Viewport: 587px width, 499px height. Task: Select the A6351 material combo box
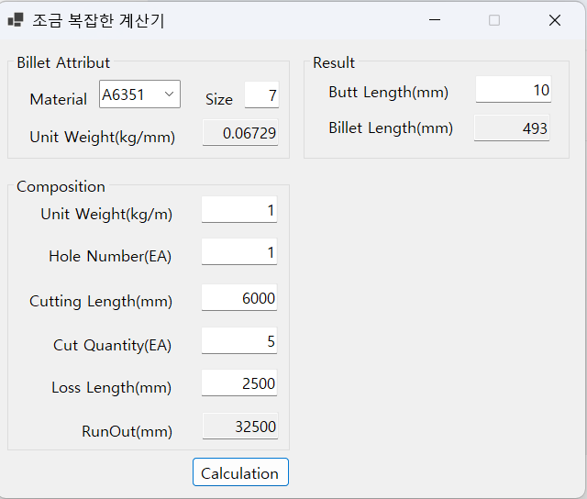click(x=139, y=94)
